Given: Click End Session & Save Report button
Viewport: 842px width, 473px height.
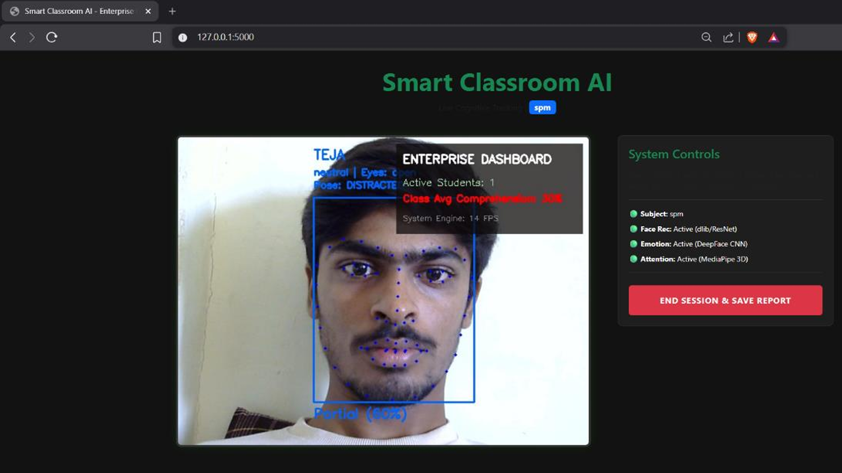Looking at the screenshot, I should 725,300.
